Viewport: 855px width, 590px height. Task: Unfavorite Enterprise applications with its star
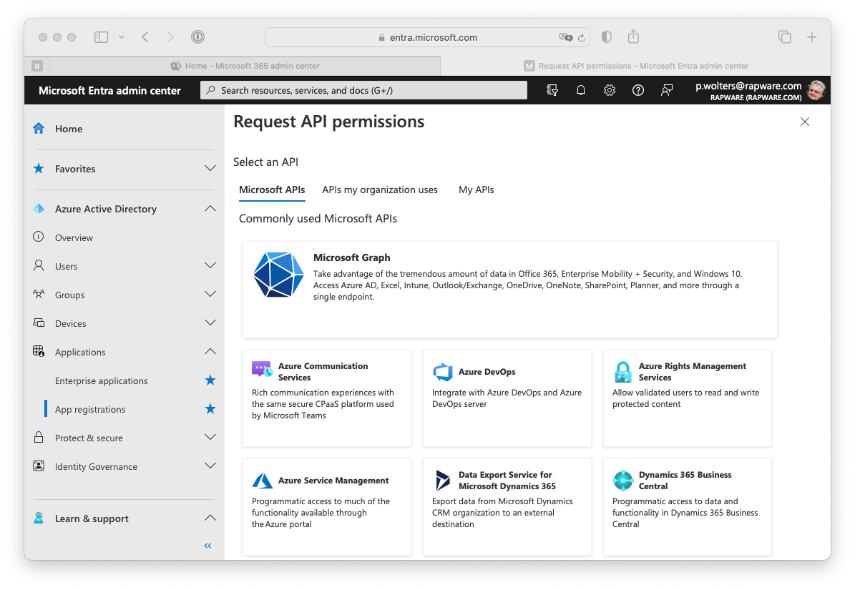(x=210, y=380)
